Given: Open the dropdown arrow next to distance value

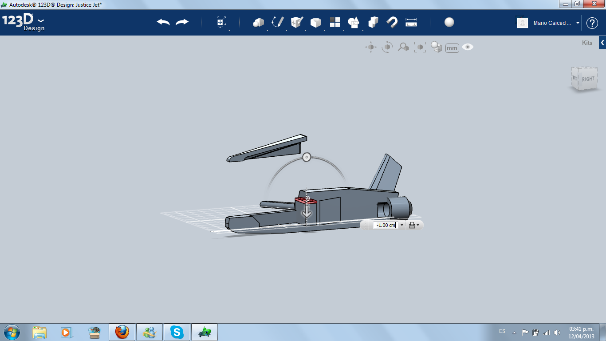Looking at the screenshot, I should tap(402, 225).
